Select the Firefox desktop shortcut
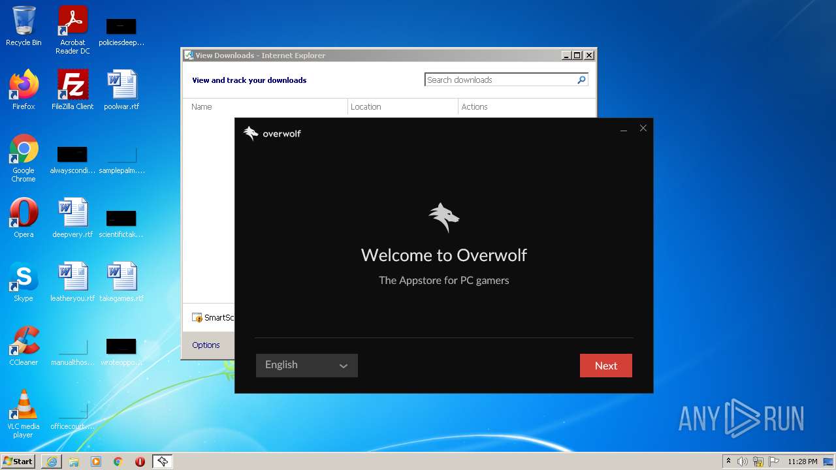This screenshot has height=470, width=836. [24, 90]
